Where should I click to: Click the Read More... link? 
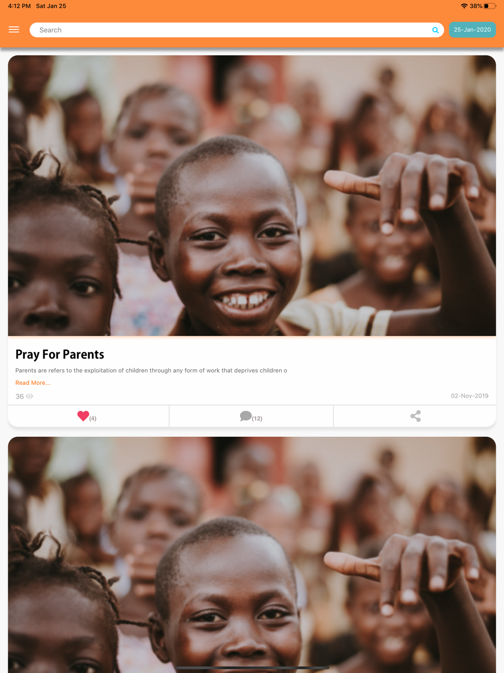click(x=33, y=383)
